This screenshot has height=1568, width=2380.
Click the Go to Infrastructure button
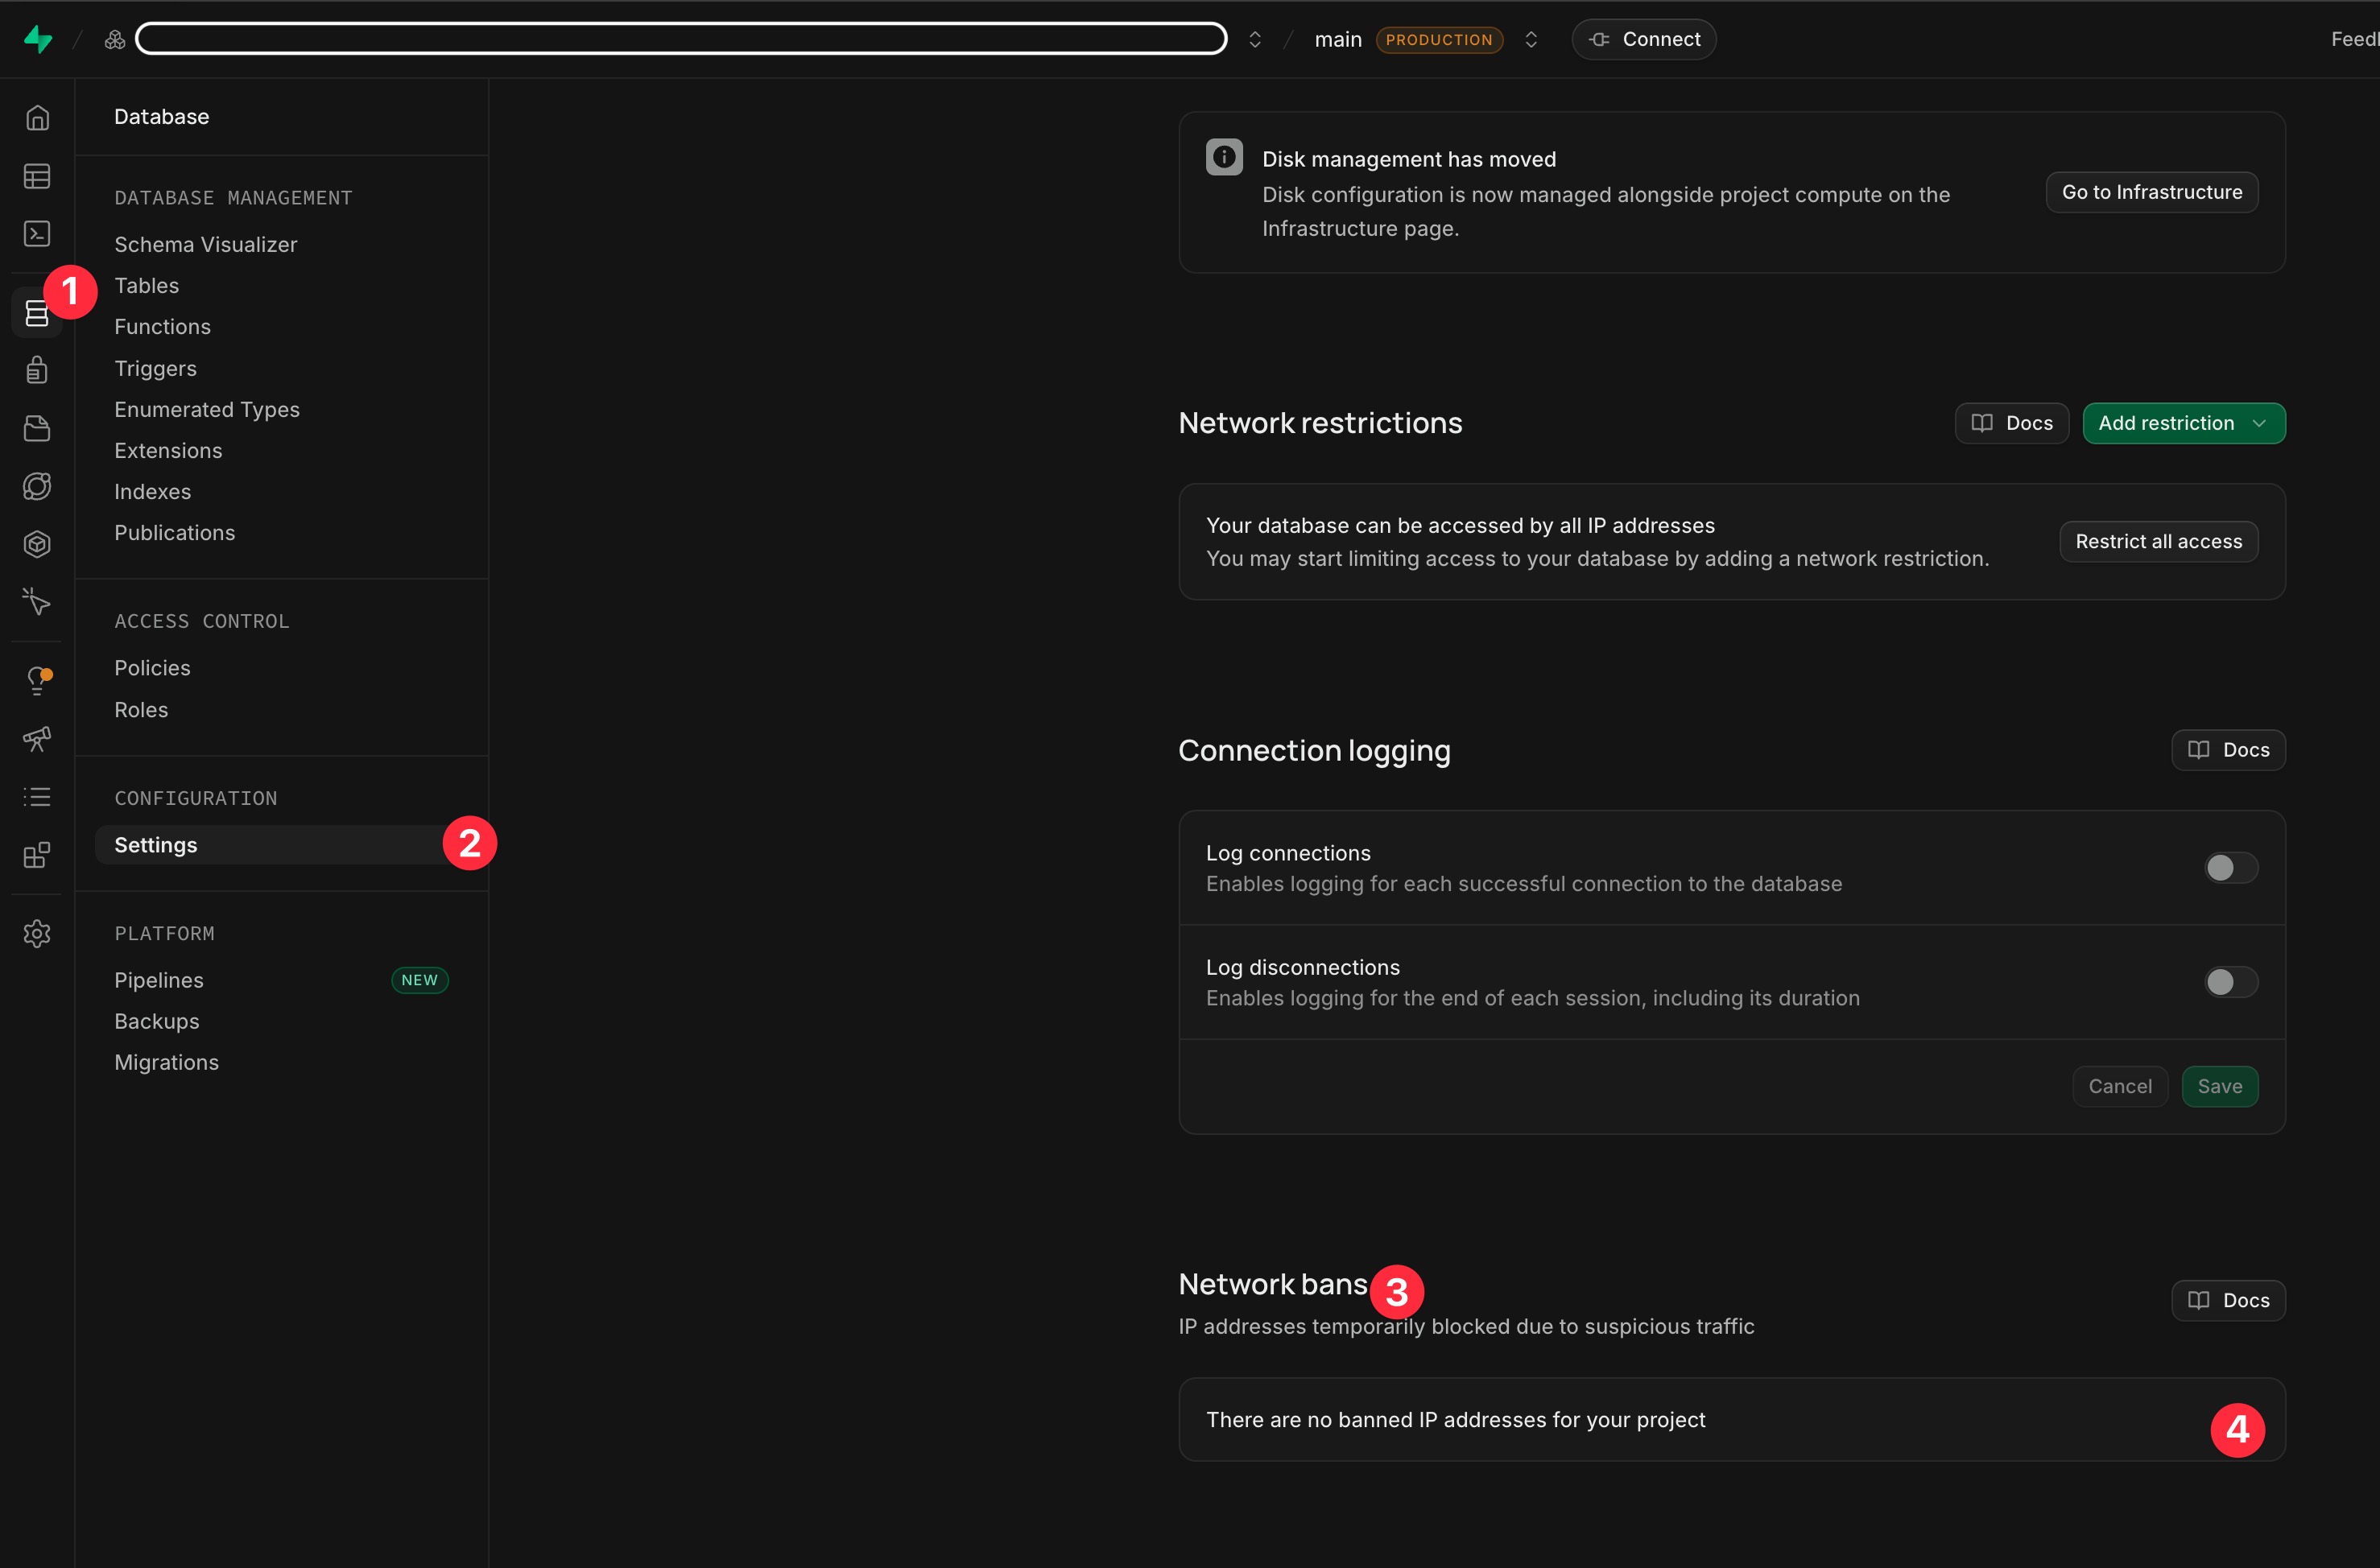pos(2152,192)
